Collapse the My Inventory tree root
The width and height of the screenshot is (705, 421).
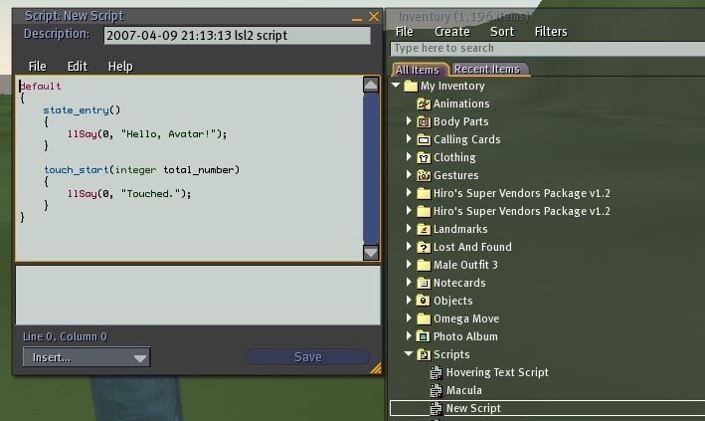pyautogui.click(x=396, y=86)
